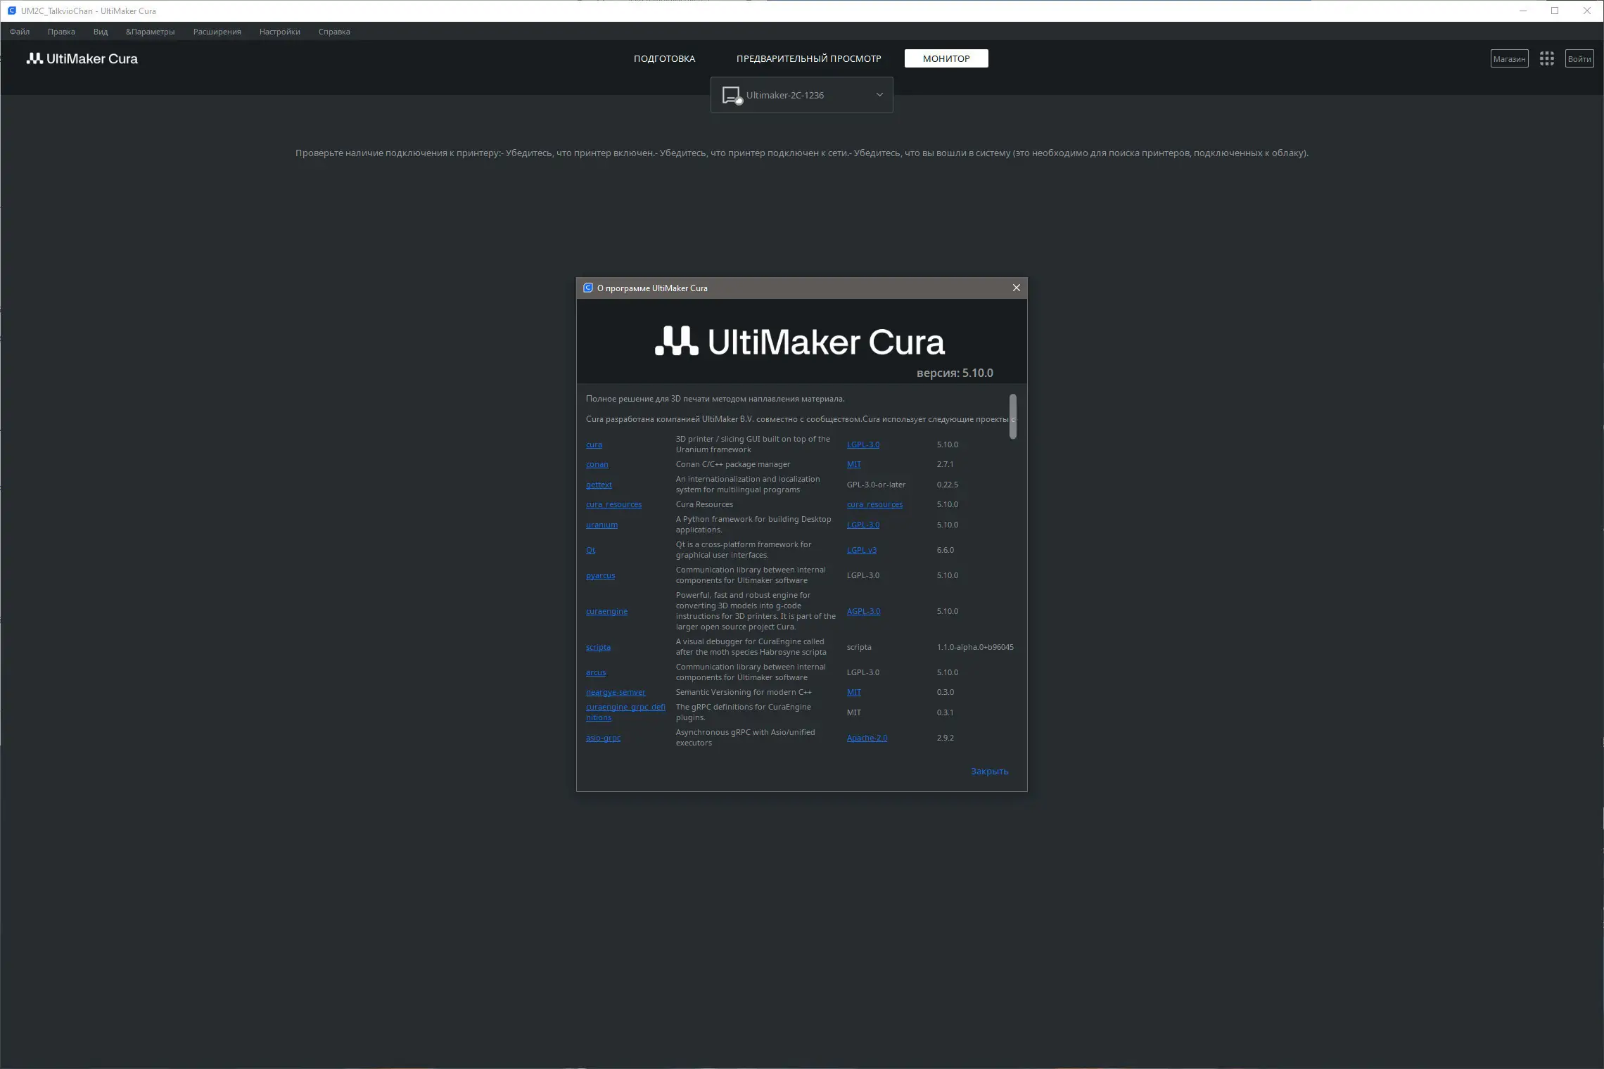Open the uranium project link
Viewport: 1604px width, 1069px height.
(601, 525)
